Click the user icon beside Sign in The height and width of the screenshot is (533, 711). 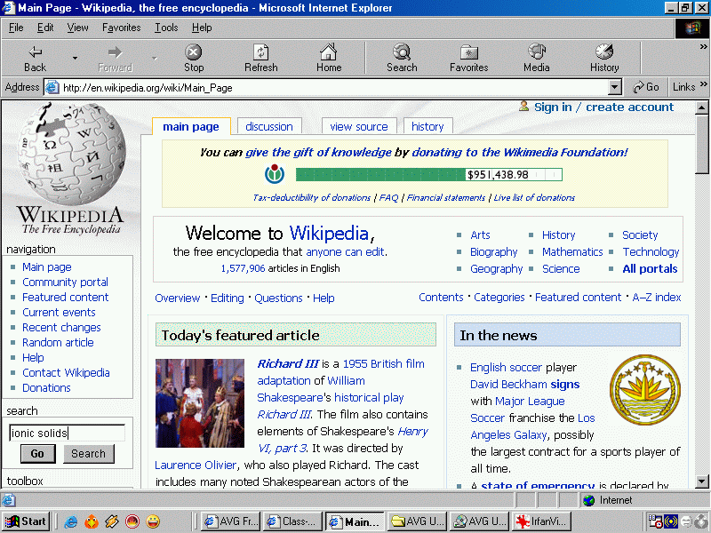[523, 106]
